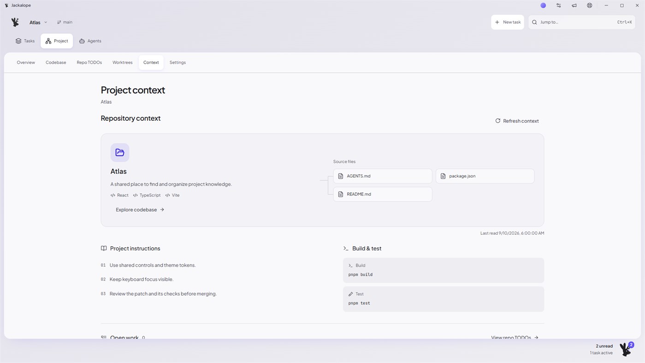This screenshot has height=363, width=645.
Task: Click the '2 unread' status text
Action: 604,346
